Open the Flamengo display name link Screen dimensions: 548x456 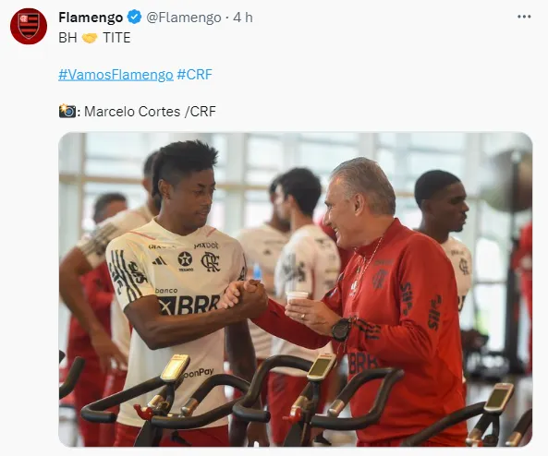(x=91, y=18)
